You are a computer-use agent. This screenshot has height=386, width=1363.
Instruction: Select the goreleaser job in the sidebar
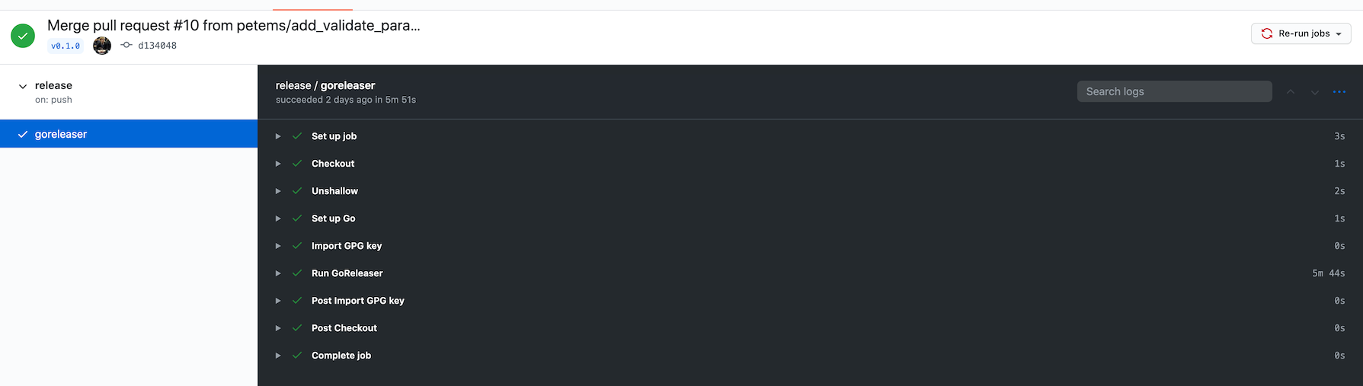(x=129, y=134)
